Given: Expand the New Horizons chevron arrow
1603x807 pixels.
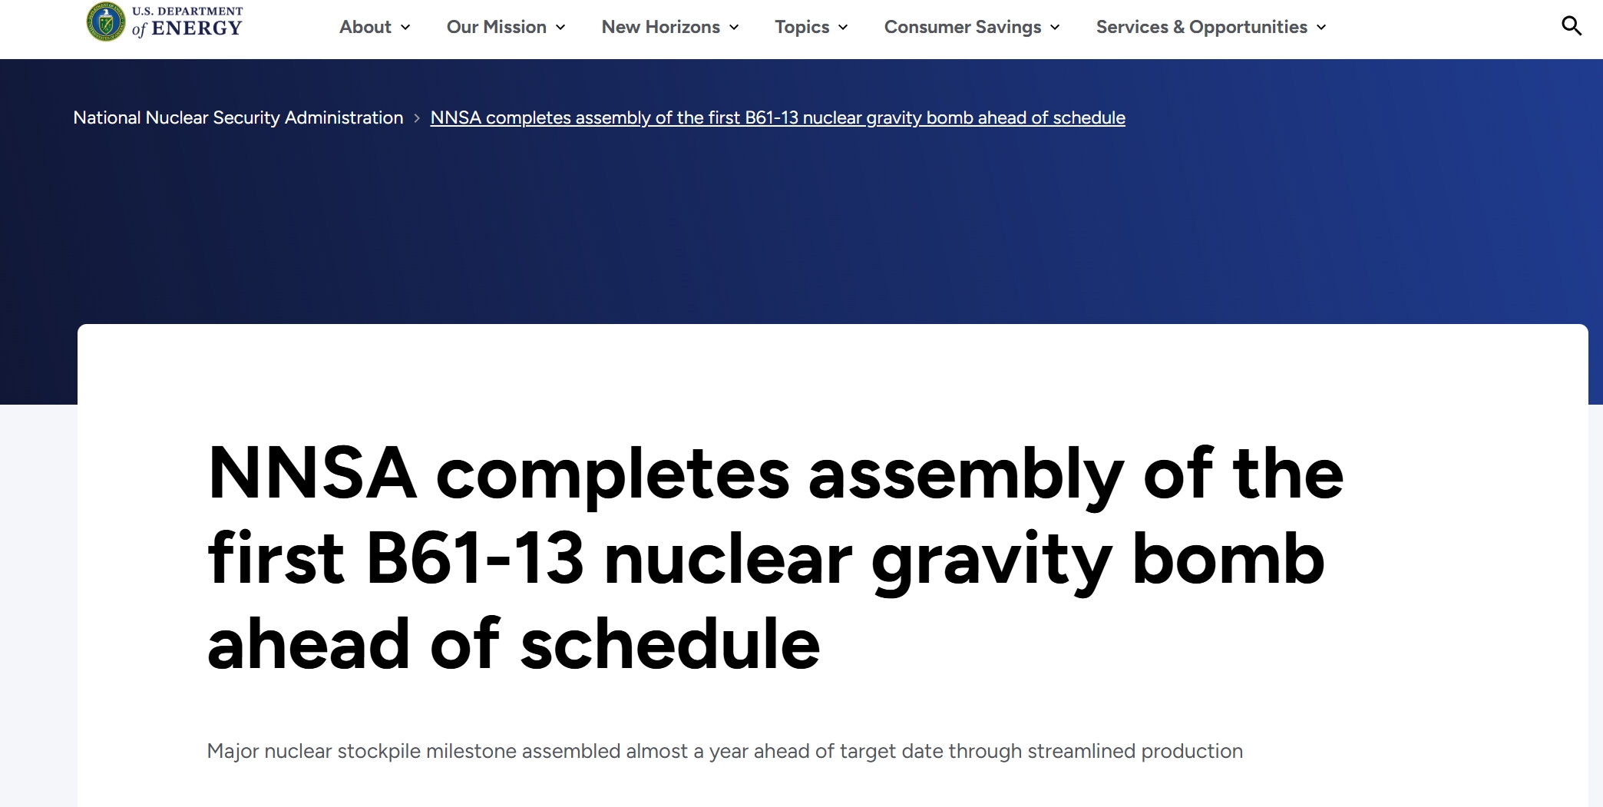Looking at the screenshot, I should point(734,28).
